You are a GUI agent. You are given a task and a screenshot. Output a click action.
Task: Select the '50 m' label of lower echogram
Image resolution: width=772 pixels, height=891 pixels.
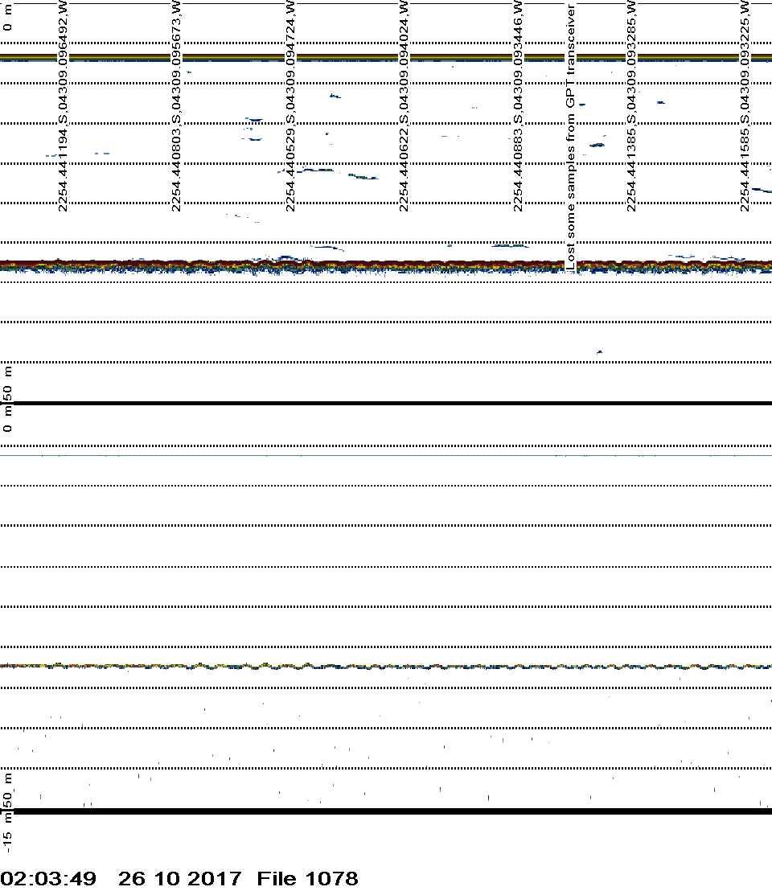point(8,790)
